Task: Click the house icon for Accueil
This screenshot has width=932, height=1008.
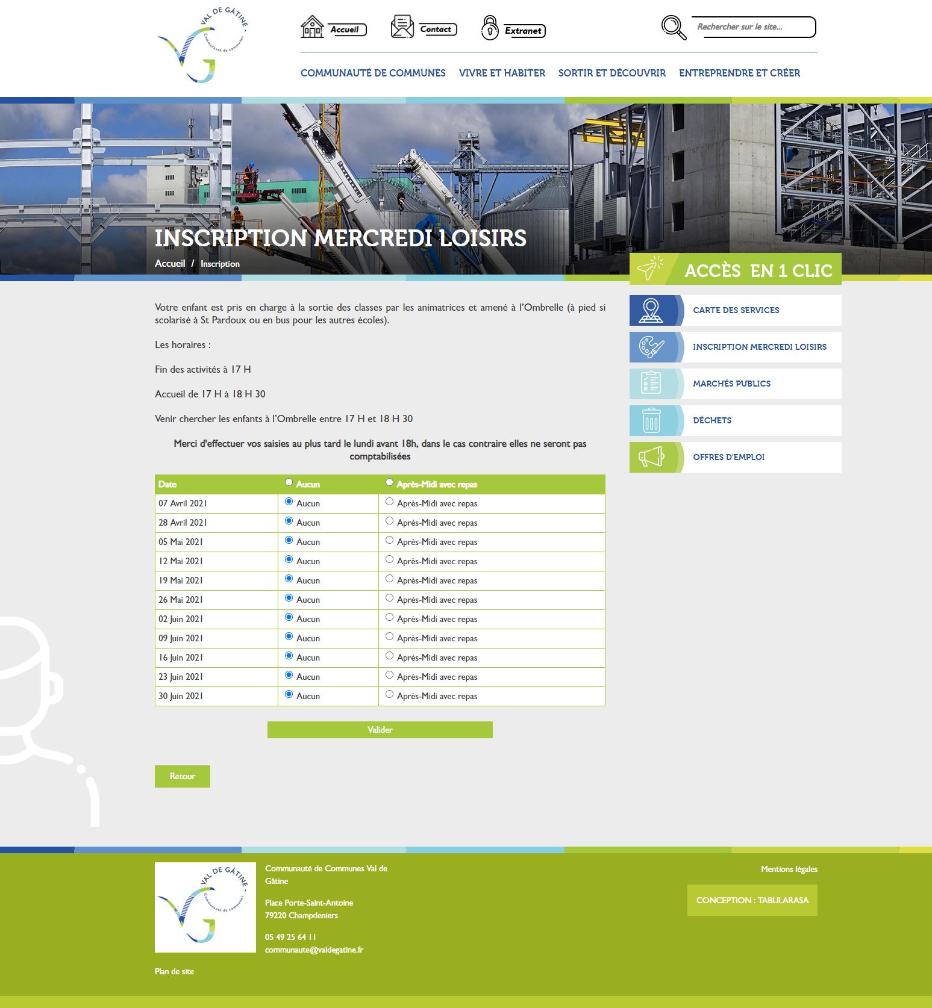Action: (312, 27)
